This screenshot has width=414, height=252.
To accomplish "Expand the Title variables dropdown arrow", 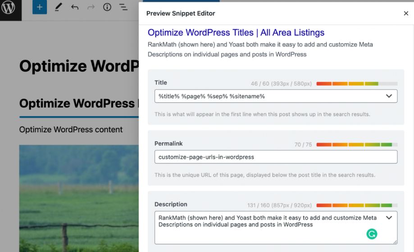I will [389, 96].
